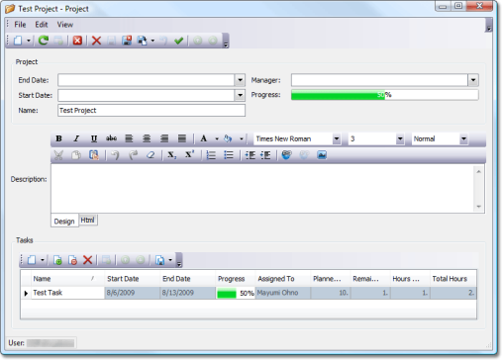Open the Normal paragraph style dropdown
This screenshot has height=360, width=502.
pyautogui.click(x=463, y=138)
